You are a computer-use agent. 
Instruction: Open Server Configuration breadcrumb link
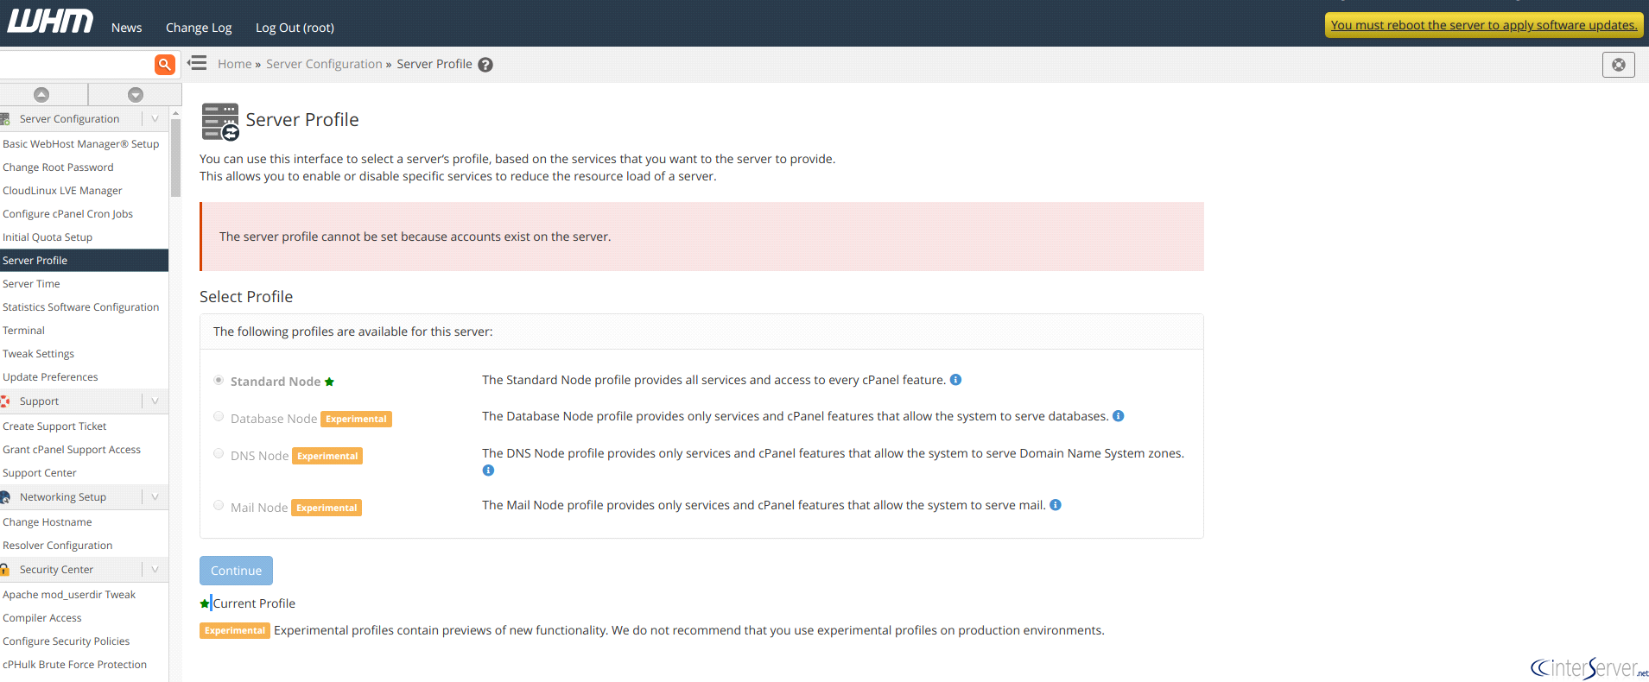pos(324,64)
